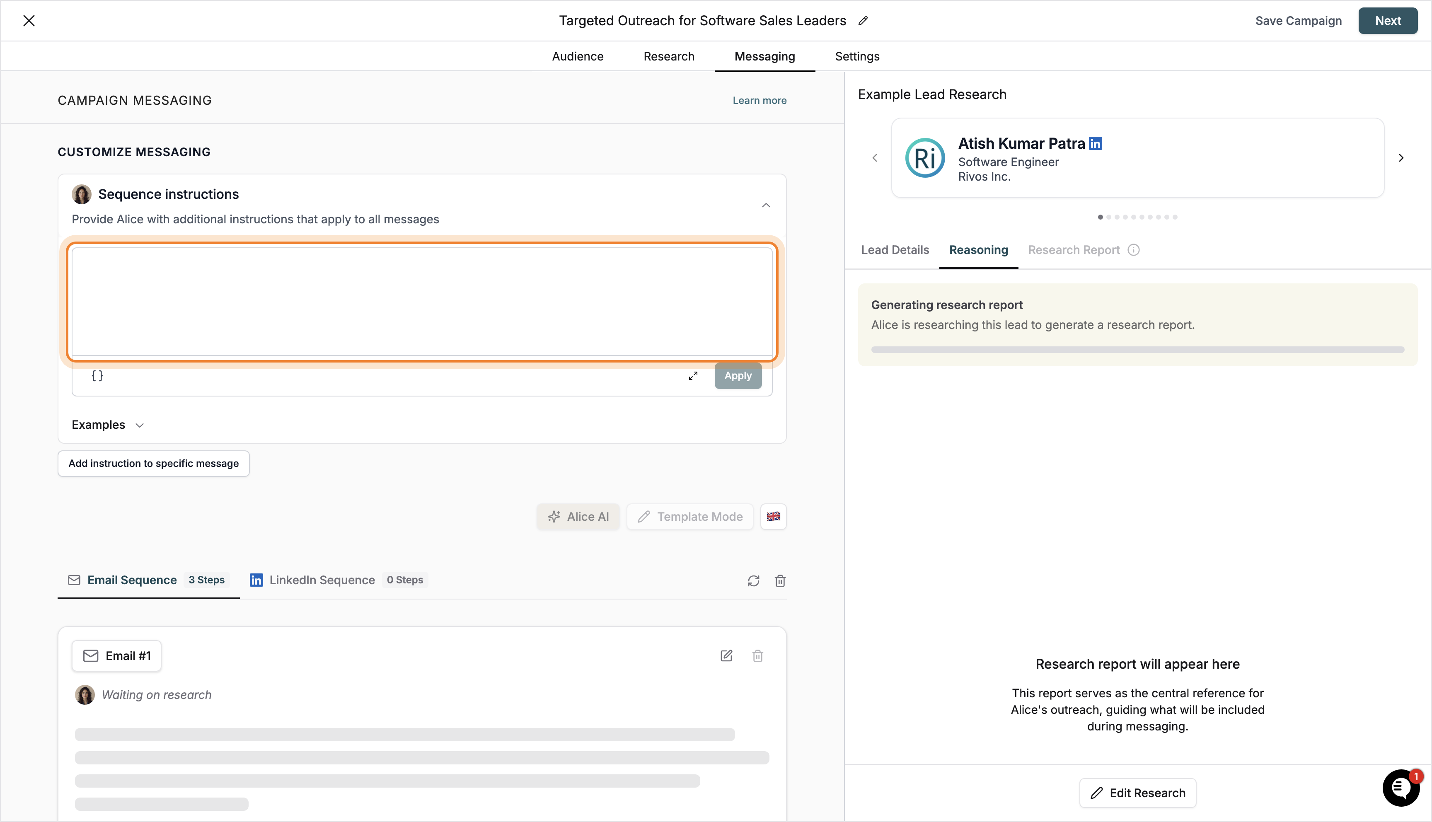
Task: Click the curly braces variable icon
Action: pyautogui.click(x=97, y=375)
